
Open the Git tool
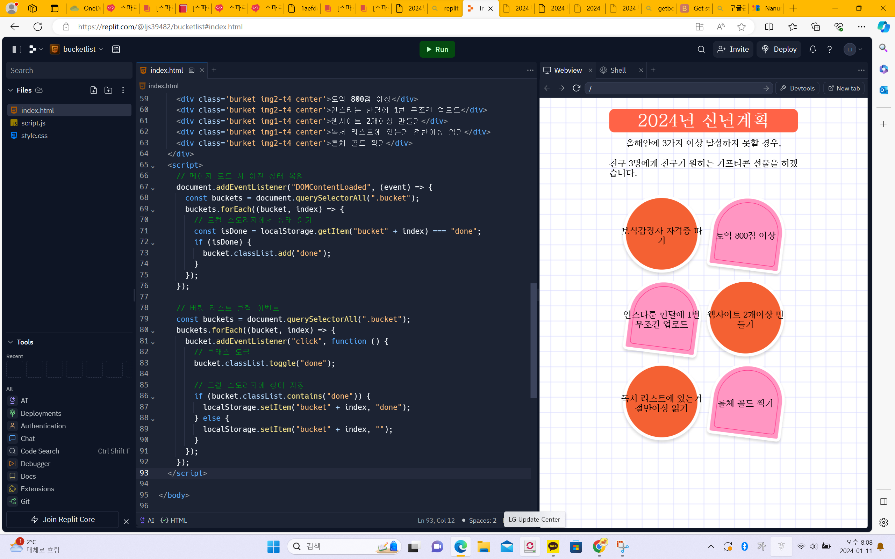click(x=69, y=501)
